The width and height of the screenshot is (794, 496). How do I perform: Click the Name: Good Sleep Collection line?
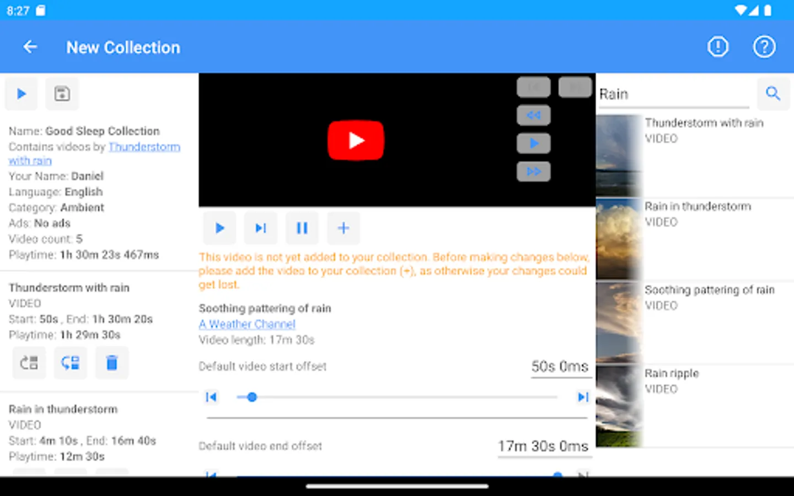84,131
